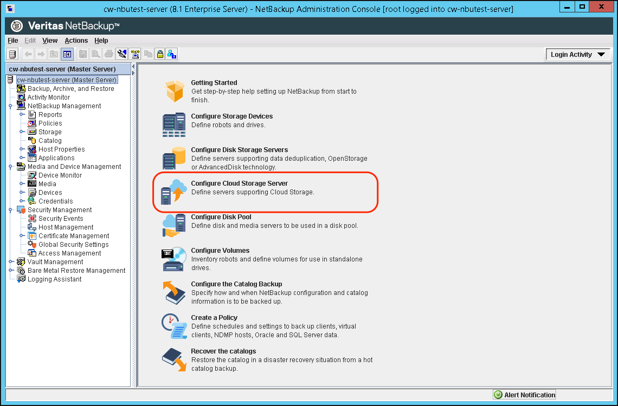
Task: Click the Configure Disk Storage Servers icon
Action: point(174,158)
